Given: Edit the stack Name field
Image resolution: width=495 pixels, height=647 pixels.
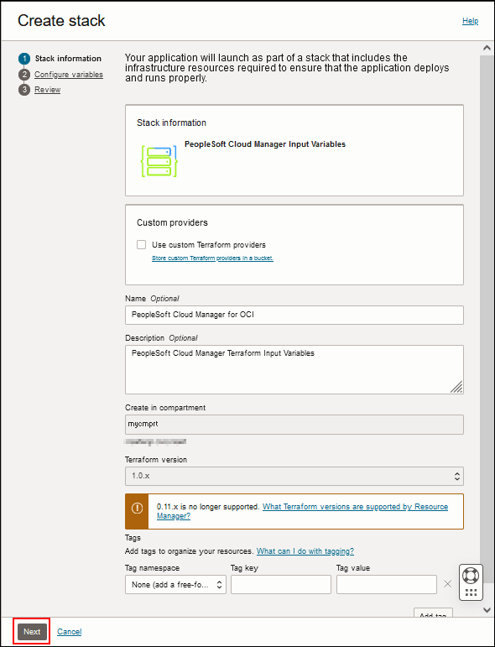Looking at the screenshot, I should tap(294, 315).
